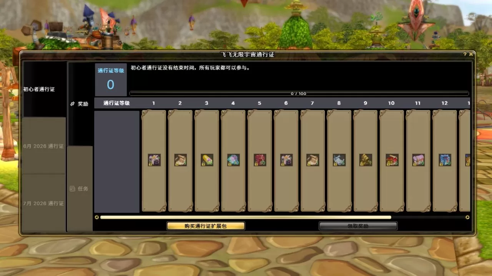Screen dimensions: 492x276
Task: Click the level 4 column number
Action: pos(233,103)
